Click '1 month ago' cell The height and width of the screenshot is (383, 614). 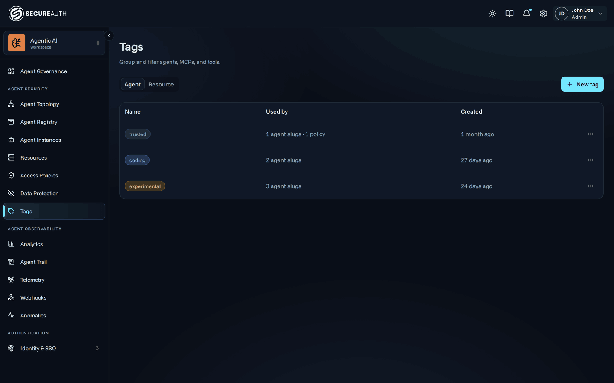[478, 134]
